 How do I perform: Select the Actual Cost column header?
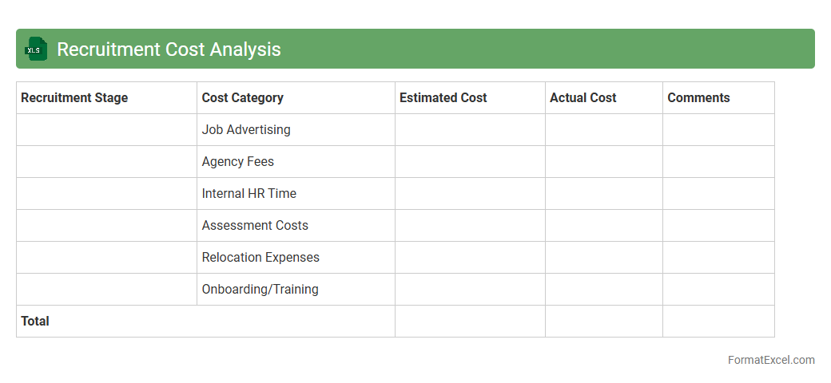pyautogui.click(x=582, y=97)
